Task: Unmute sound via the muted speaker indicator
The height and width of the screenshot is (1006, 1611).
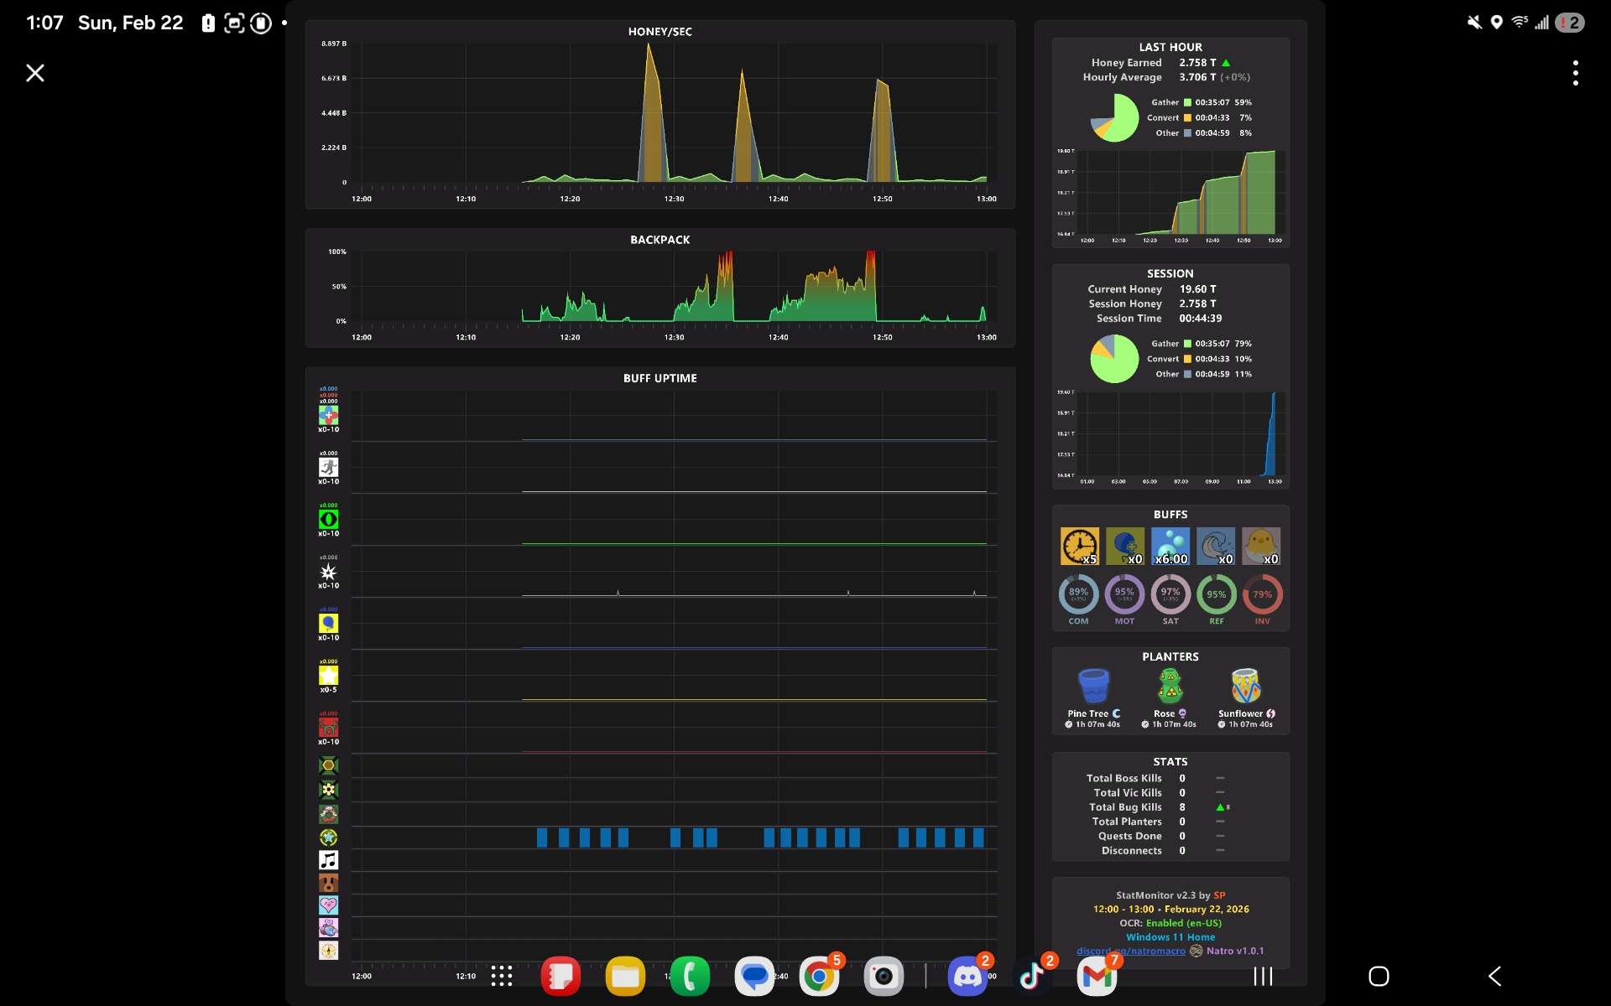Action: [1474, 23]
